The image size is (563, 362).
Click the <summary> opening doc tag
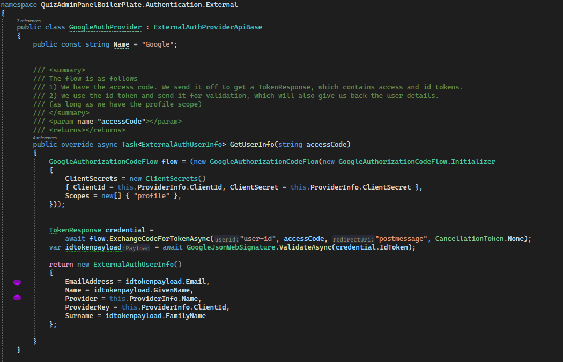[x=67, y=70]
